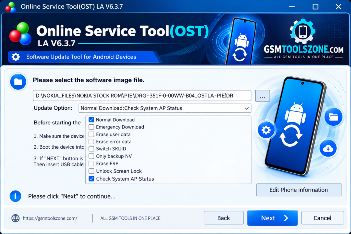Collapse the Update Option dropdown arrow
Viewport: 351px width, 234px height.
246,108
